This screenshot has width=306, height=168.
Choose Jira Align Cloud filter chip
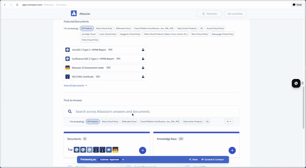pos(88,34)
